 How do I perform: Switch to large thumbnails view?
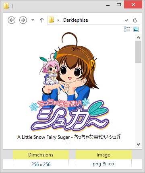point(136,29)
